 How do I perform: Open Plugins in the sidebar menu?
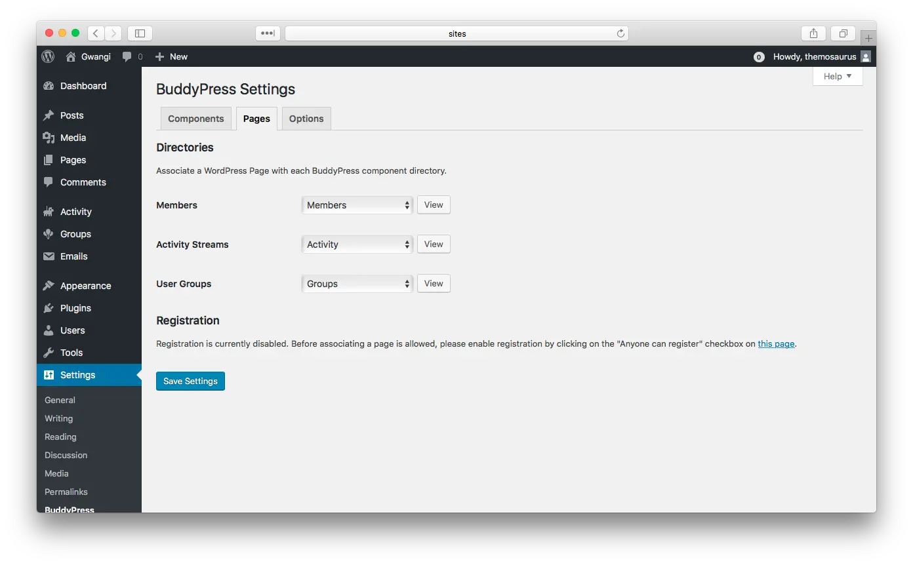click(x=75, y=308)
